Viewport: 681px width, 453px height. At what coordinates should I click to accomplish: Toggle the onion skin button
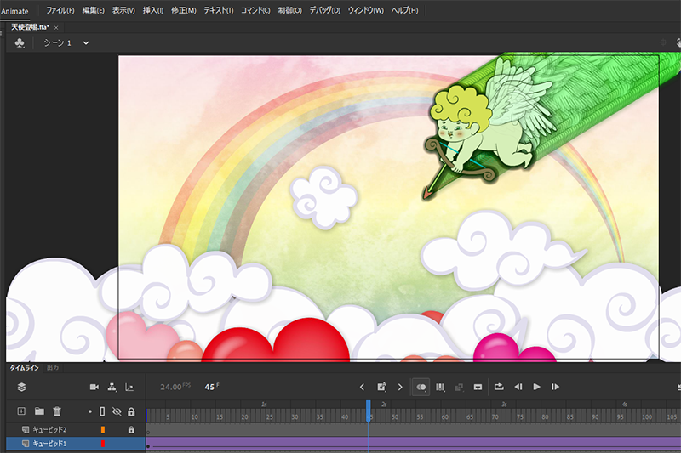tap(421, 387)
